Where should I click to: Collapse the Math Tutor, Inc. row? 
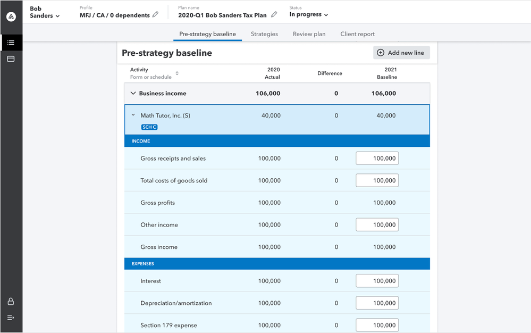[x=133, y=115]
